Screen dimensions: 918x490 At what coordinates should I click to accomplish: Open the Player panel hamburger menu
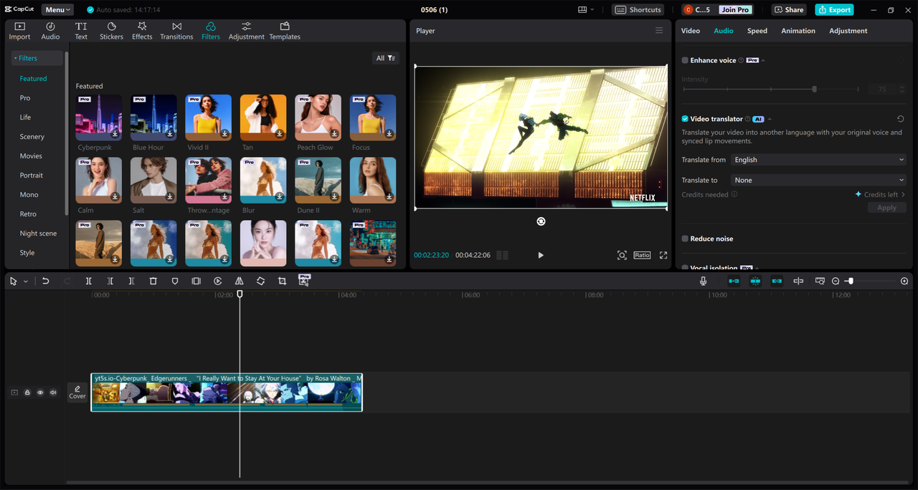(x=659, y=31)
